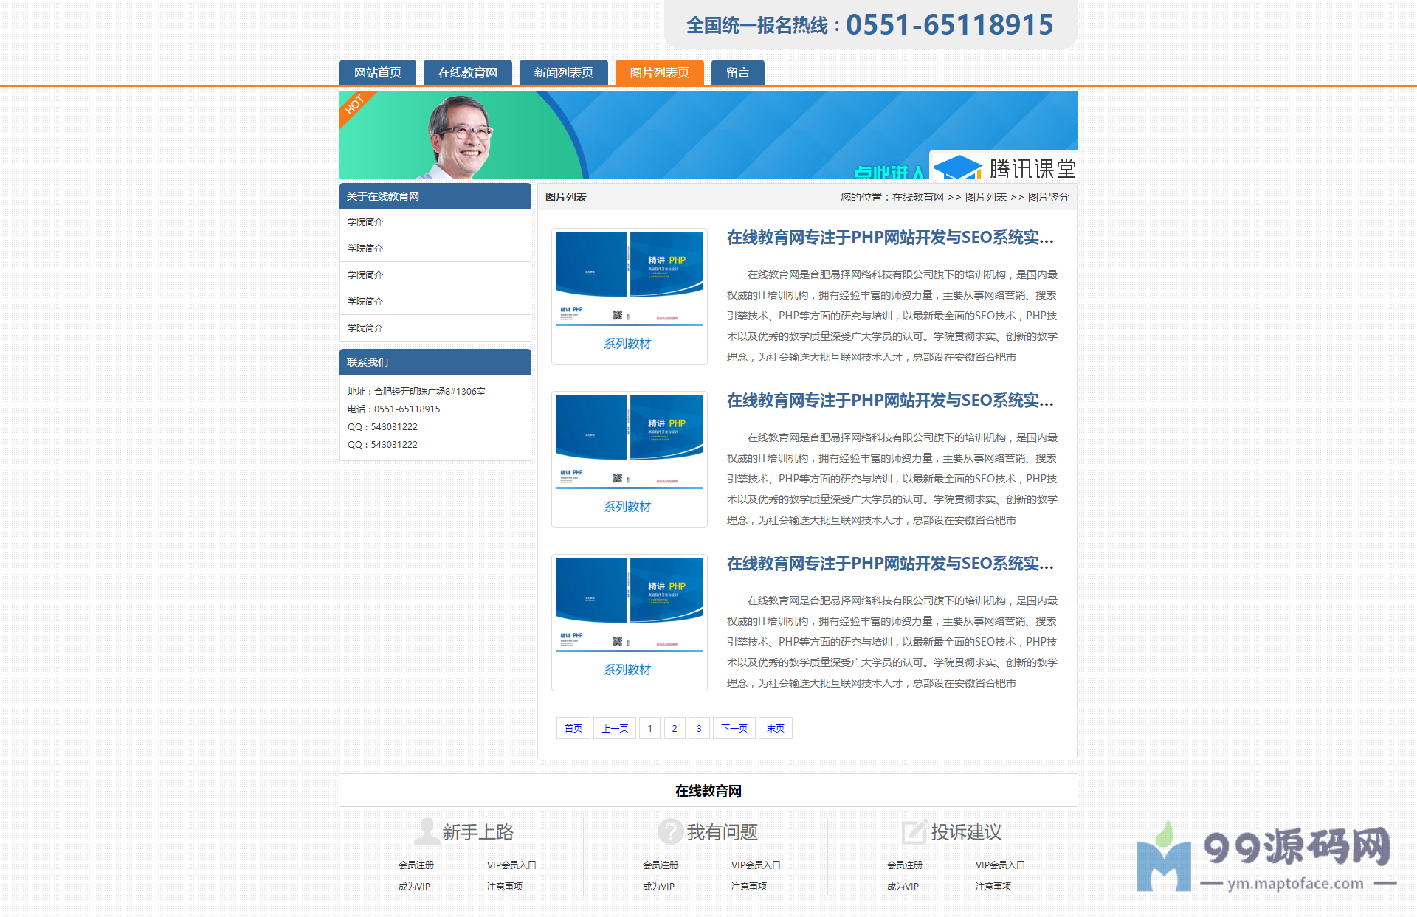
Task: Click the 下一页 pagination link
Action: coord(734,728)
